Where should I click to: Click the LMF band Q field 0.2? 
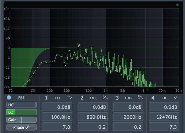coord(92,127)
